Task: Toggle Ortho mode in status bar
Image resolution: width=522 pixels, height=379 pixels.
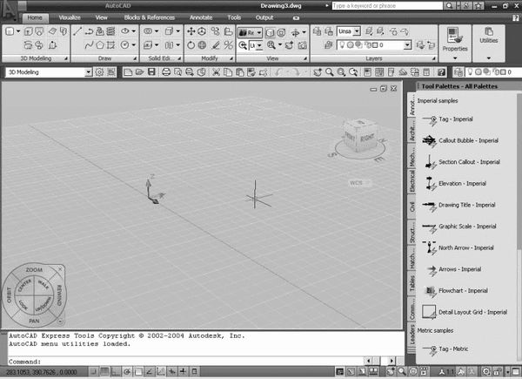Action: (x=116, y=371)
